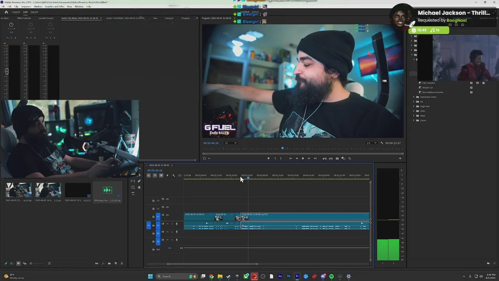Open the Import workspace
Viewport: 499px width, 281px height.
(x=16, y=12)
